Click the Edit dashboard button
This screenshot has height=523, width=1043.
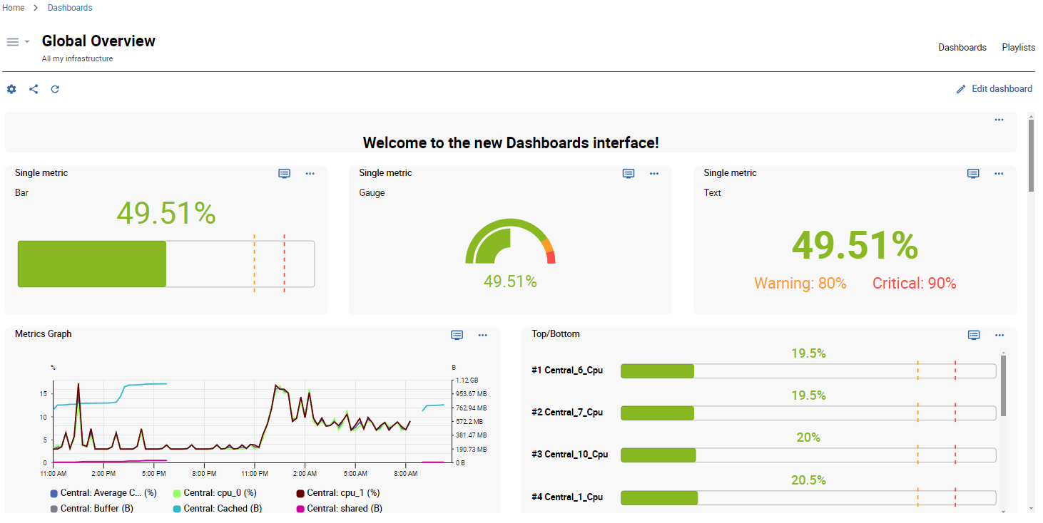click(1001, 89)
